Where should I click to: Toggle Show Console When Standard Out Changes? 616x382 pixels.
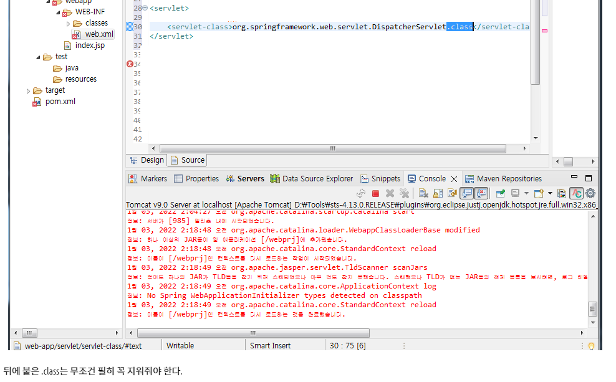click(467, 193)
